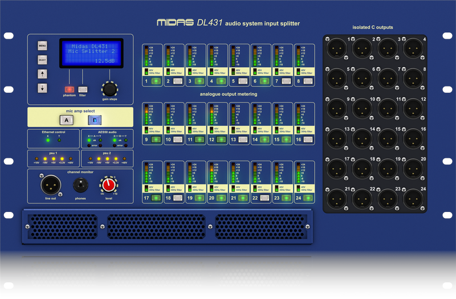
Task: Click isolated C output XLR connector 18
Action: click(362, 169)
